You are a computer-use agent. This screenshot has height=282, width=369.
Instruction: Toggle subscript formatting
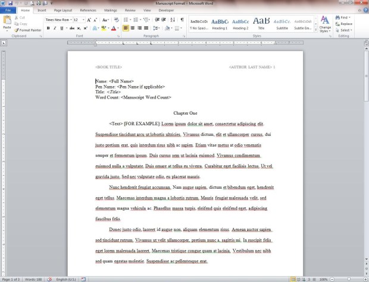click(x=79, y=28)
